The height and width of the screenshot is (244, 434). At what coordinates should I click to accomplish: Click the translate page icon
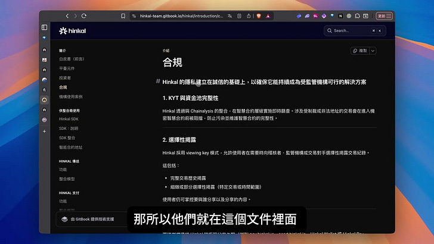coord(230,16)
